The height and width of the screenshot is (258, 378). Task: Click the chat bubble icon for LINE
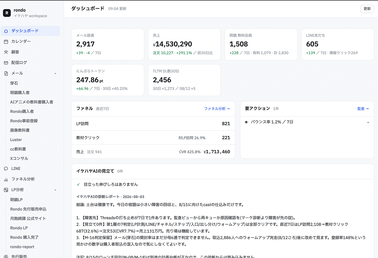6,169
